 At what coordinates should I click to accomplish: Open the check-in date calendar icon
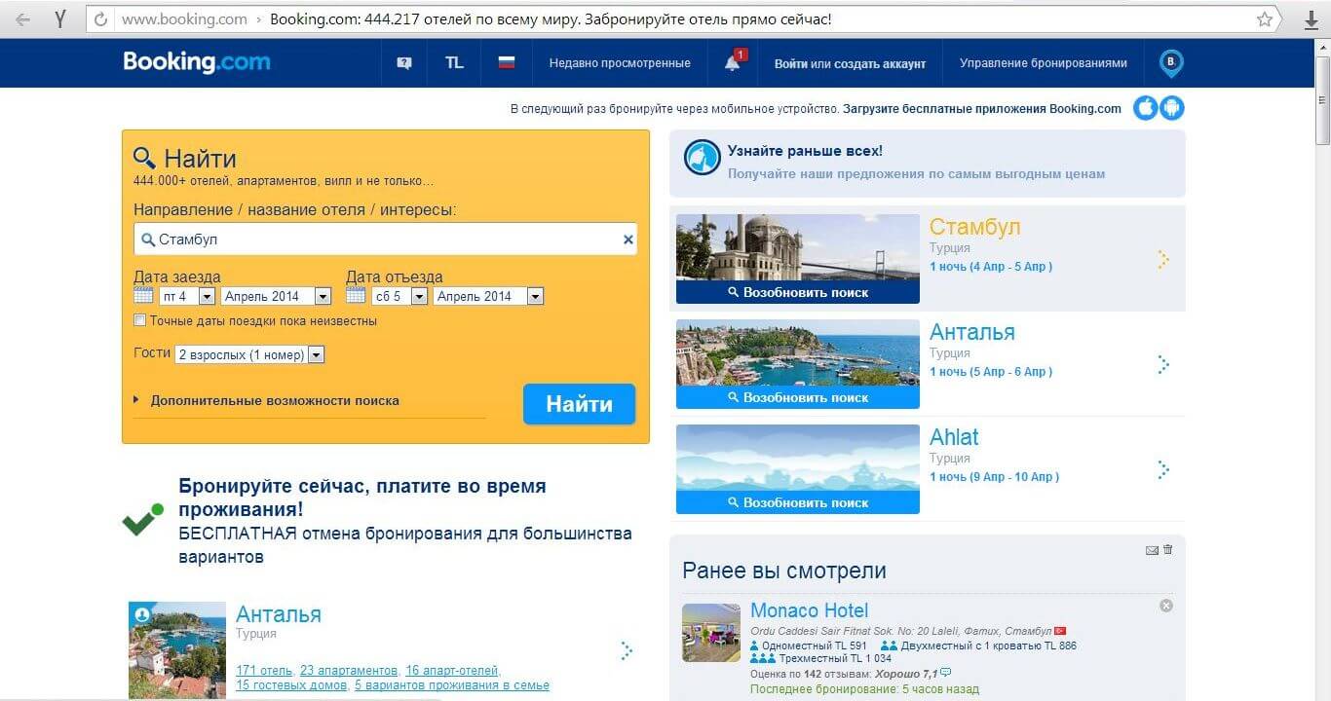coord(143,296)
